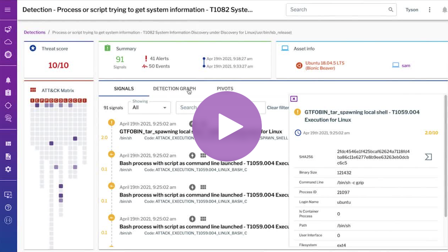448x252 pixels.
Task: Click the notification bell in header
Action: point(444,10)
